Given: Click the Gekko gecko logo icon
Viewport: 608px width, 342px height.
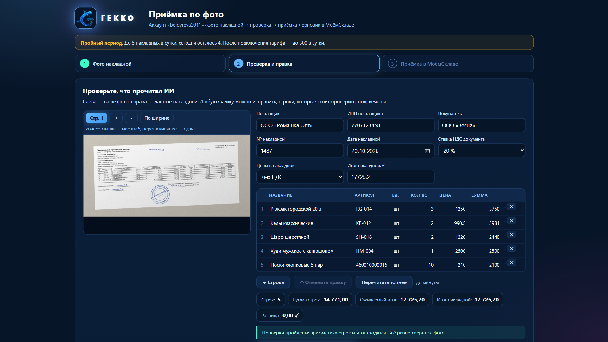Looking at the screenshot, I should point(85,18).
